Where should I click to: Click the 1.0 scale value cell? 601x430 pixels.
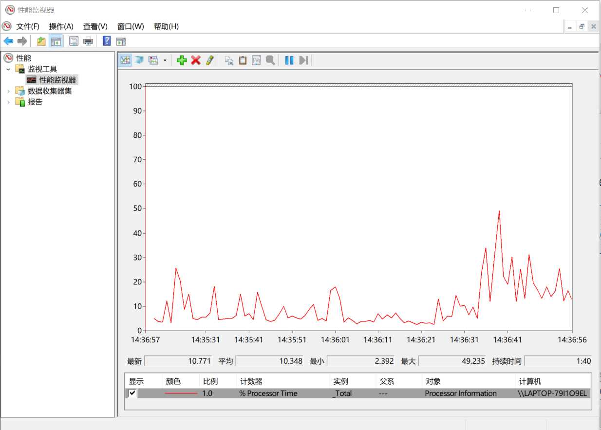coord(207,393)
